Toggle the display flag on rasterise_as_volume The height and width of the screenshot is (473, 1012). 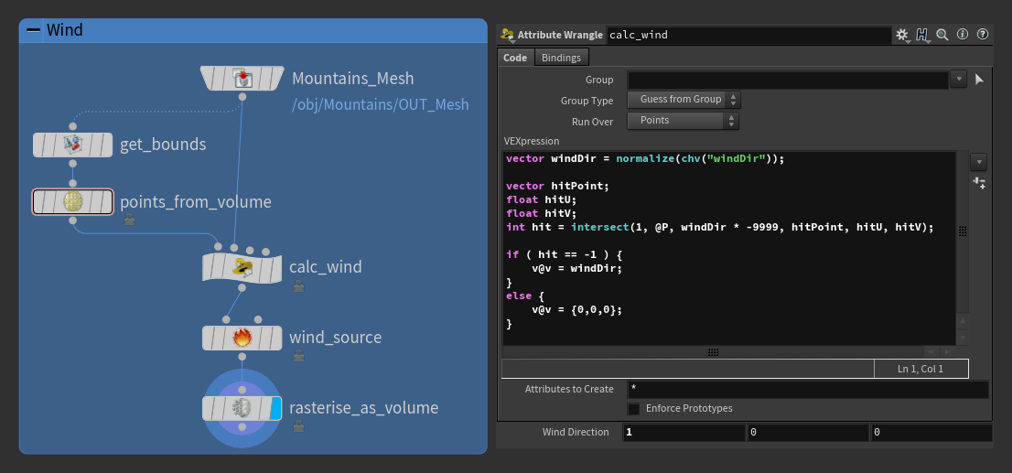tap(275, 408)
